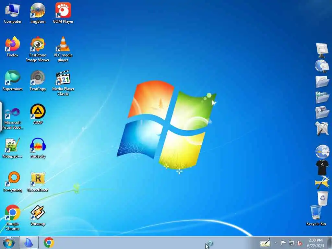Open the Notepad++ desktop shortcut
This screenshot has width=332, height=249.
point(13,148)
